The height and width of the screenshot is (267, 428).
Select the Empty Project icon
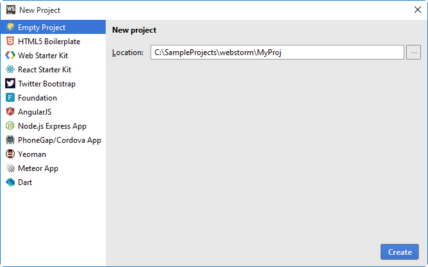tap(10, 27)
